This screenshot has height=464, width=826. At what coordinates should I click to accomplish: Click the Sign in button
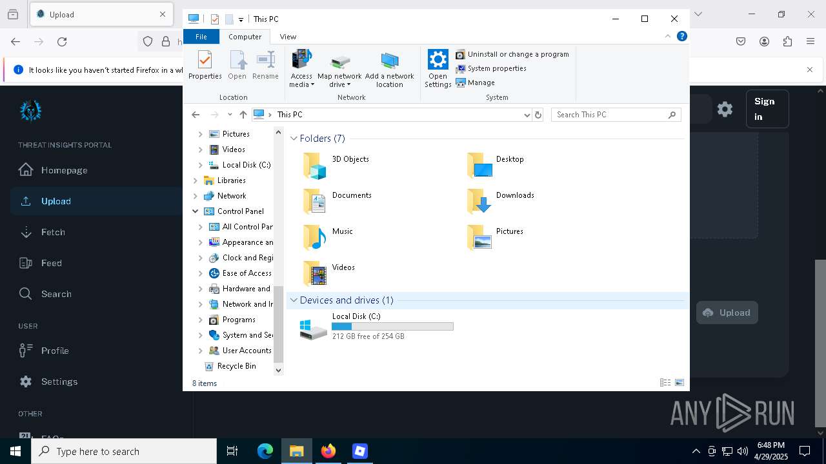767,109
